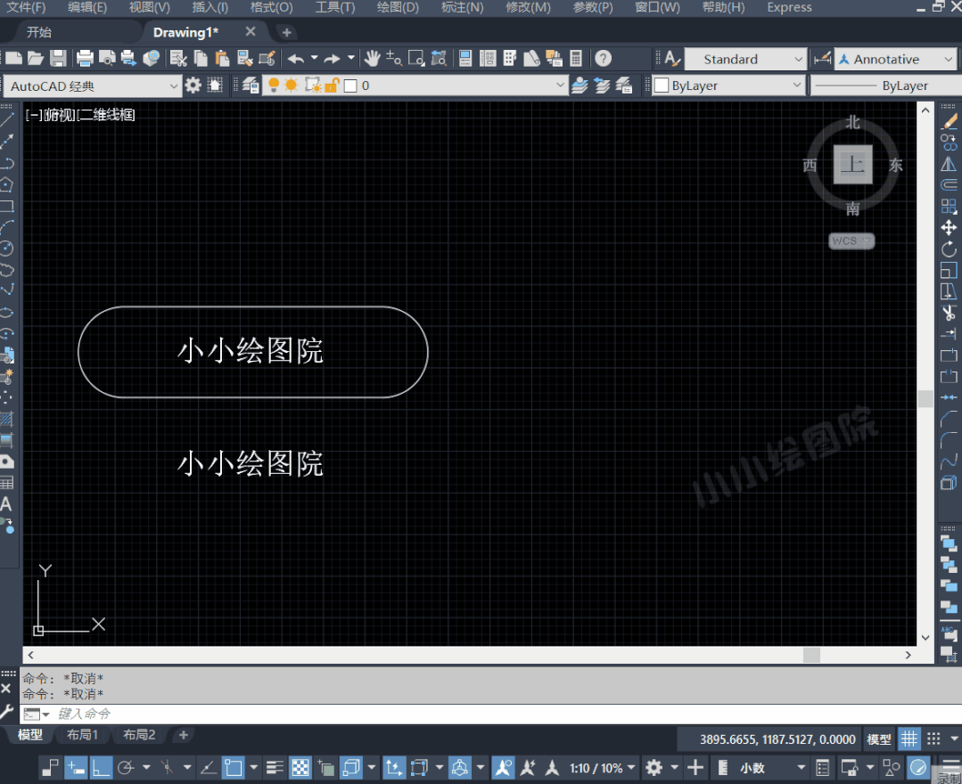Select the Trim scissors tool
Screen dimensions: 962x784
point(949,313)
